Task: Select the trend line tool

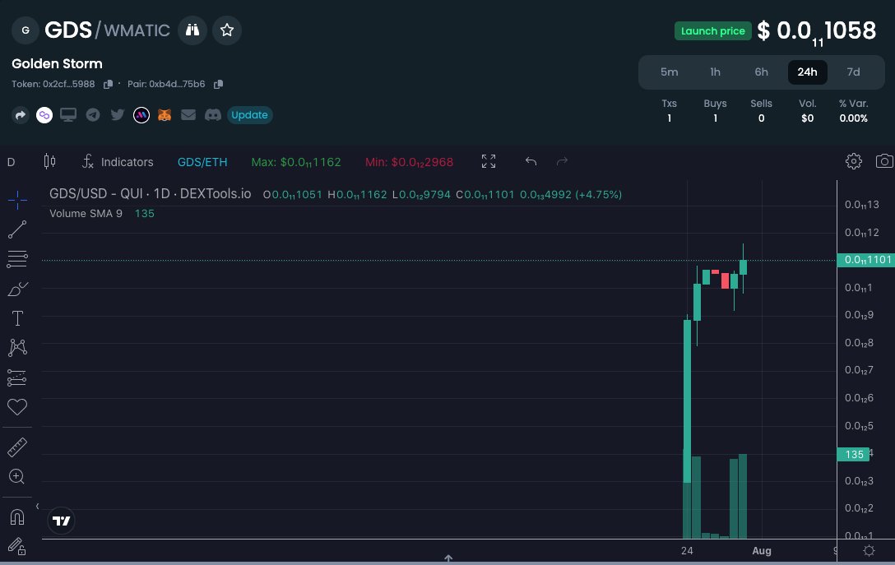Action: pos(17,229)
